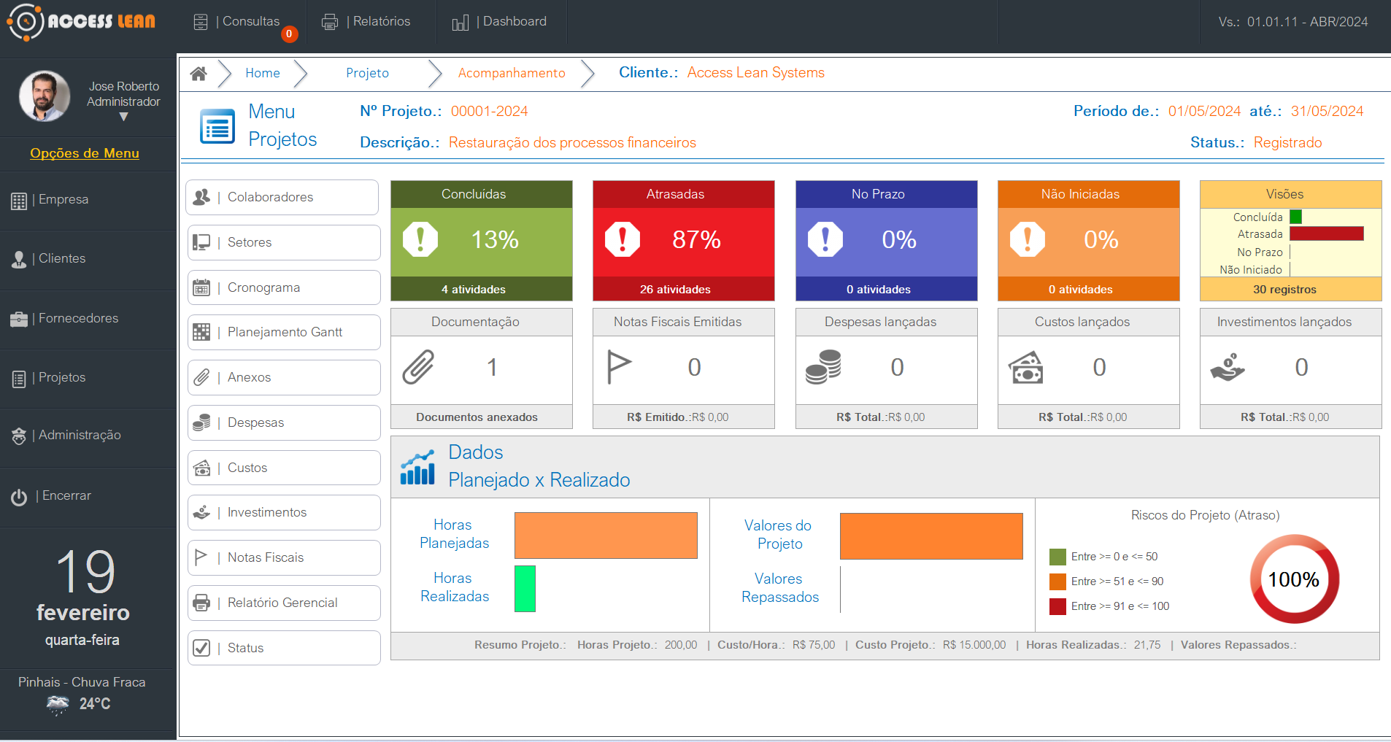The image size is (1391, 742).
Task: Click the Projetos document icon in sidebar
Action: (x=19, y=379)
